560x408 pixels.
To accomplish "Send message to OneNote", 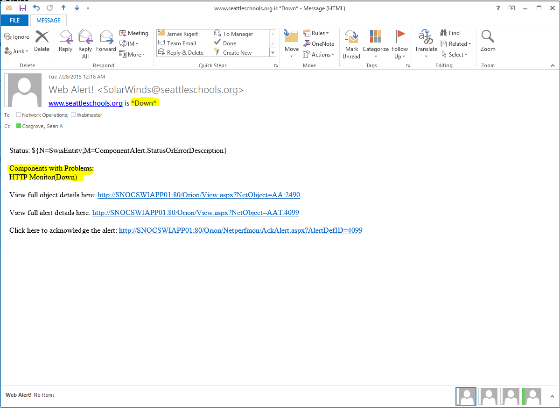I will [319, 44].
